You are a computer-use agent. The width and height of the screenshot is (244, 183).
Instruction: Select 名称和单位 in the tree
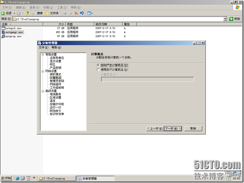click(57, 58)
